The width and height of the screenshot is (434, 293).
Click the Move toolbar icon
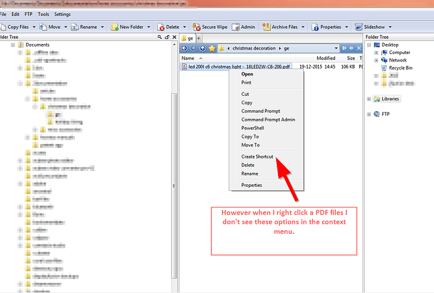[x=43, y=27]
